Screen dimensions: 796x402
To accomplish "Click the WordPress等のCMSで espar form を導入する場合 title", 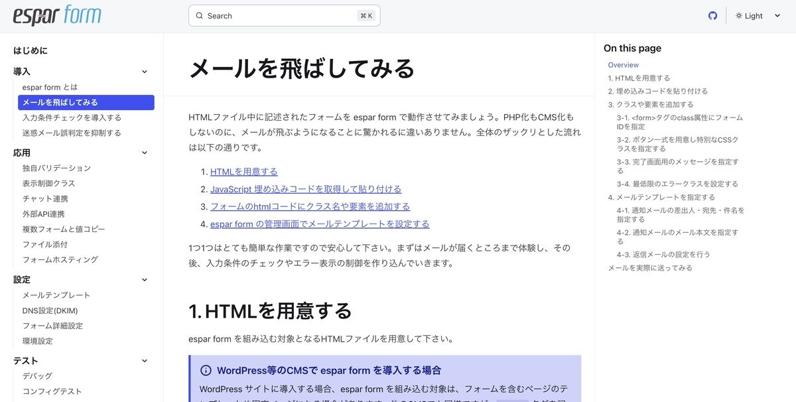I will click(329, 370).
